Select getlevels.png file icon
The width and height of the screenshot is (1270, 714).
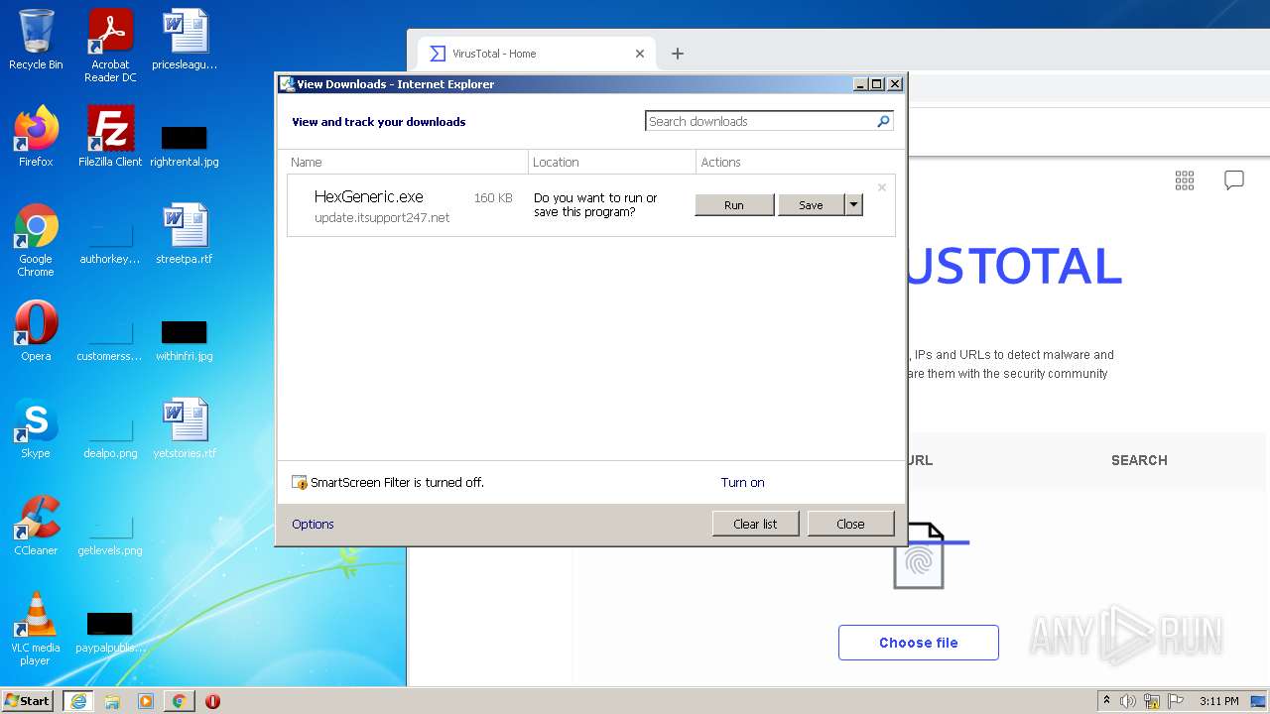click(110, 535)
